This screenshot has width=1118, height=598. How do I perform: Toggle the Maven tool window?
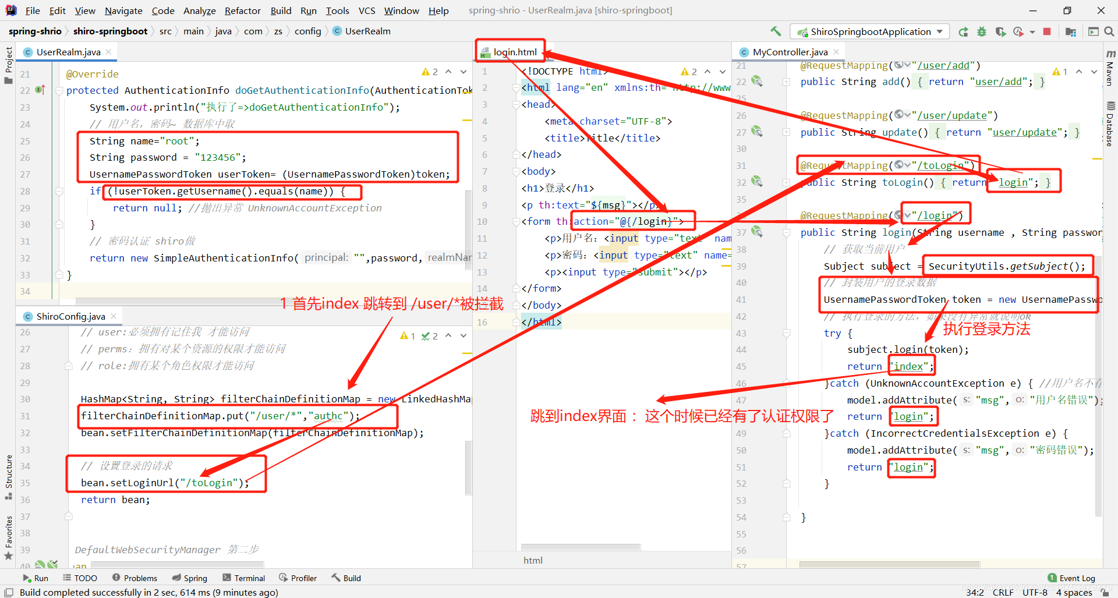click(1110, 69)
